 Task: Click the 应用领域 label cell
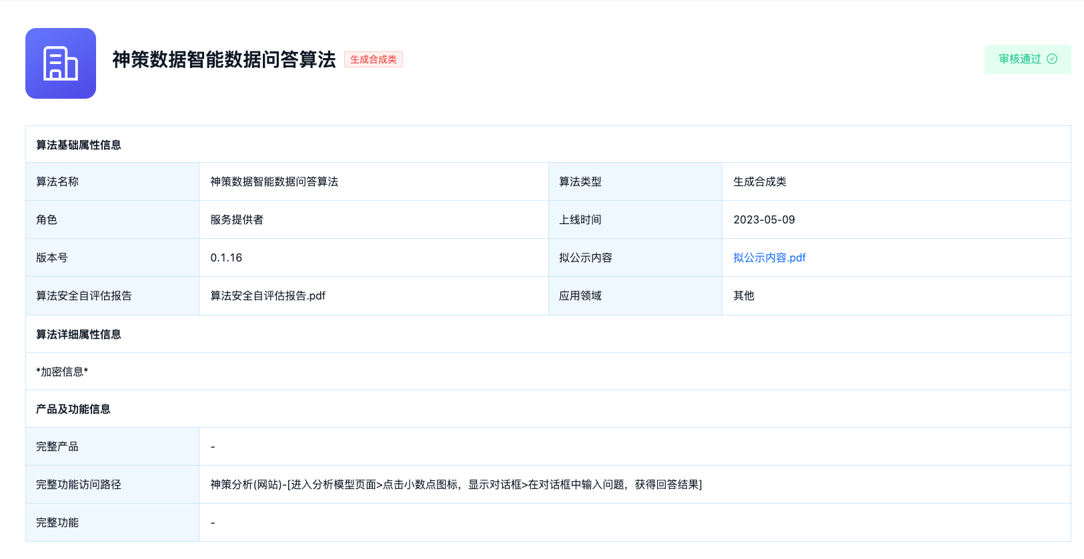click(x=635, y=296)
